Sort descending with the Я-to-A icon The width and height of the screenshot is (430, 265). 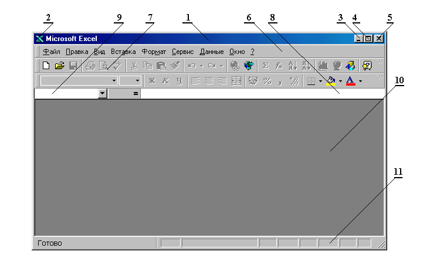pos(306,66)
